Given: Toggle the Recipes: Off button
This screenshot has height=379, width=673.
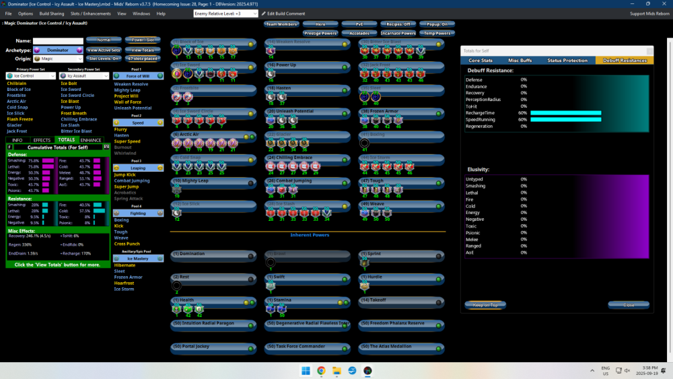Looking at the screenshot, I should [x=400, y=24].
